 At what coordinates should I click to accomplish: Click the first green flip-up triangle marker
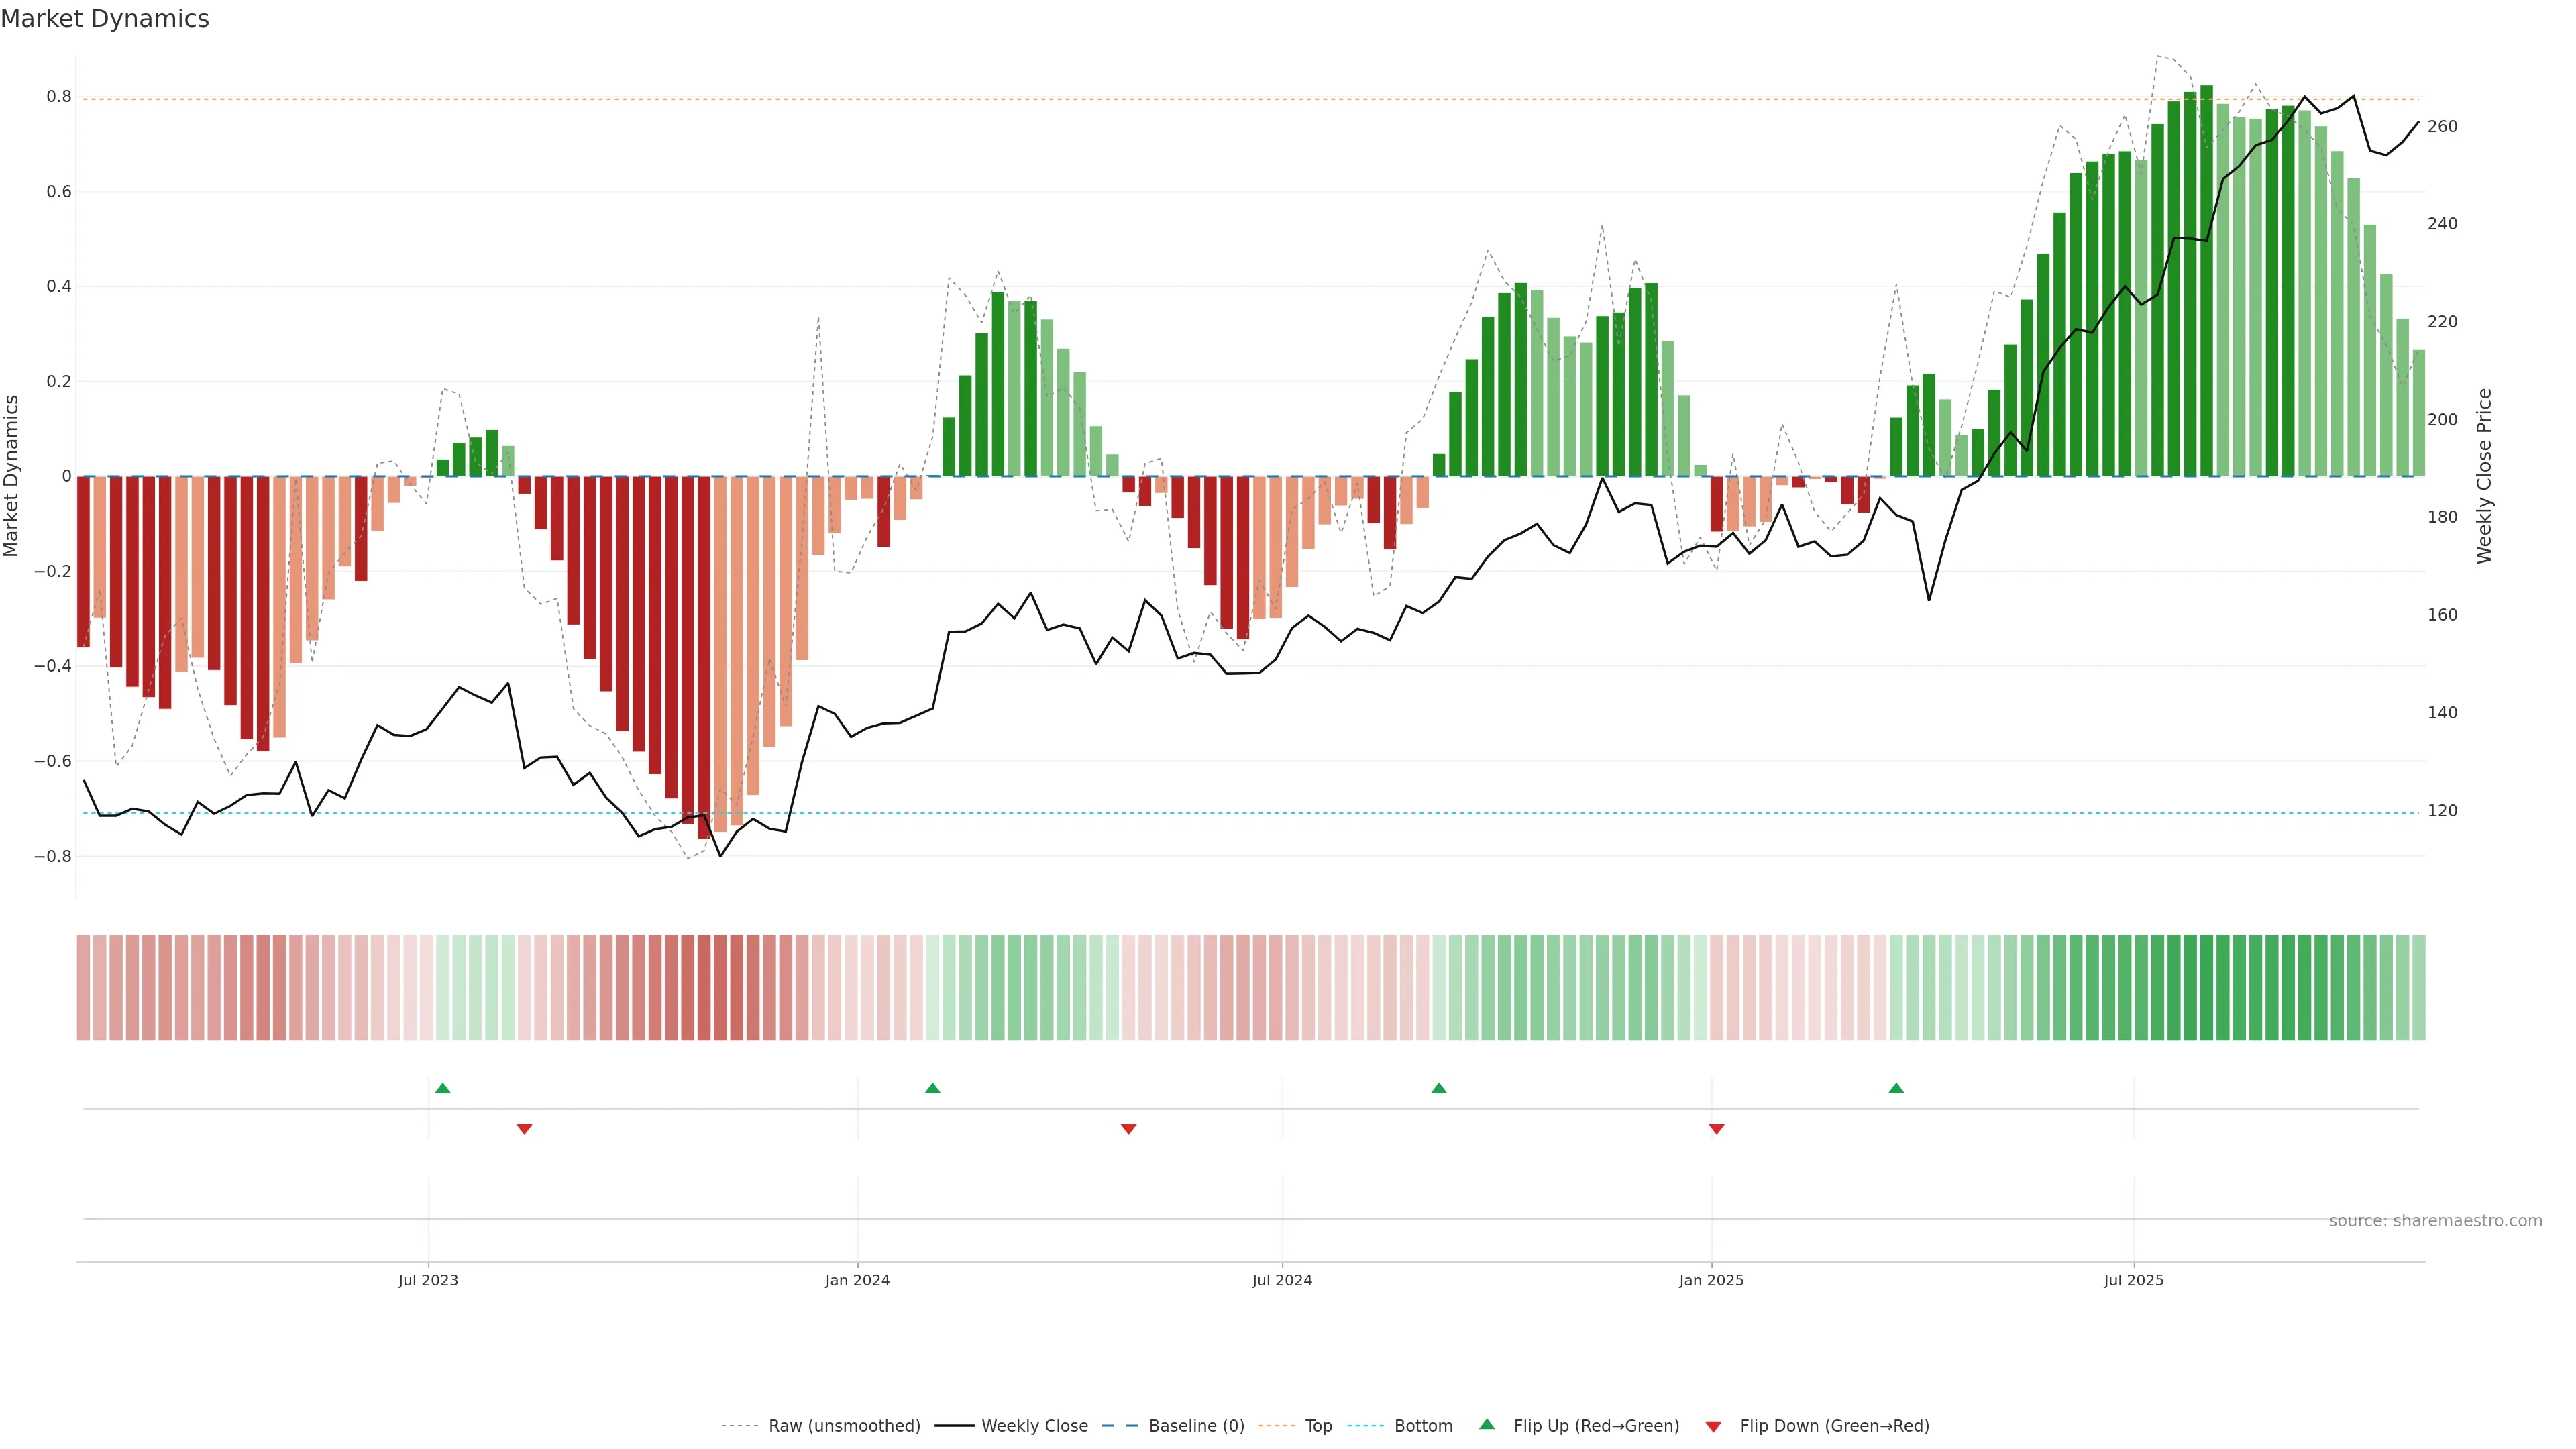click(x=443, y=1088)
